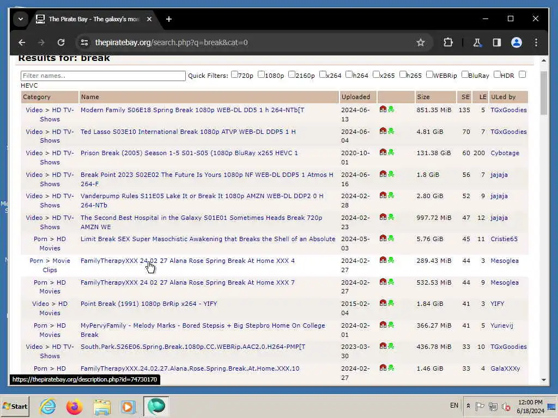
Task: Bookmark this page with the star icon
Action: tap(421, 42)
